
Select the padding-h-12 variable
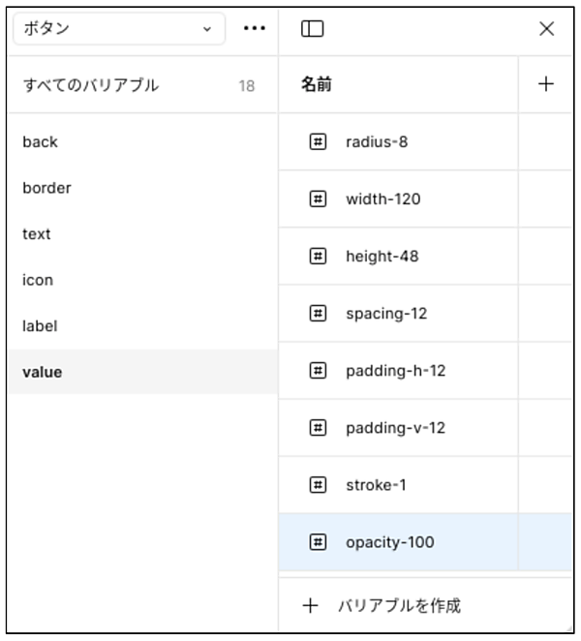(395, 371)
